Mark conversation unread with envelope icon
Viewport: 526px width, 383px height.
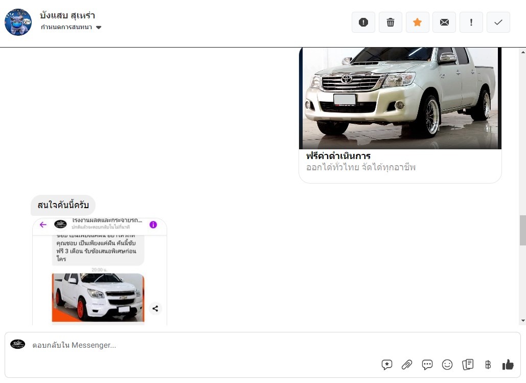444,22
